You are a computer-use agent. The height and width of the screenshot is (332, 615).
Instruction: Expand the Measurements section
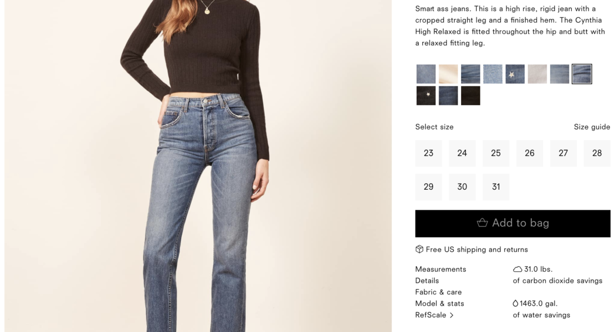click(440, 269)
